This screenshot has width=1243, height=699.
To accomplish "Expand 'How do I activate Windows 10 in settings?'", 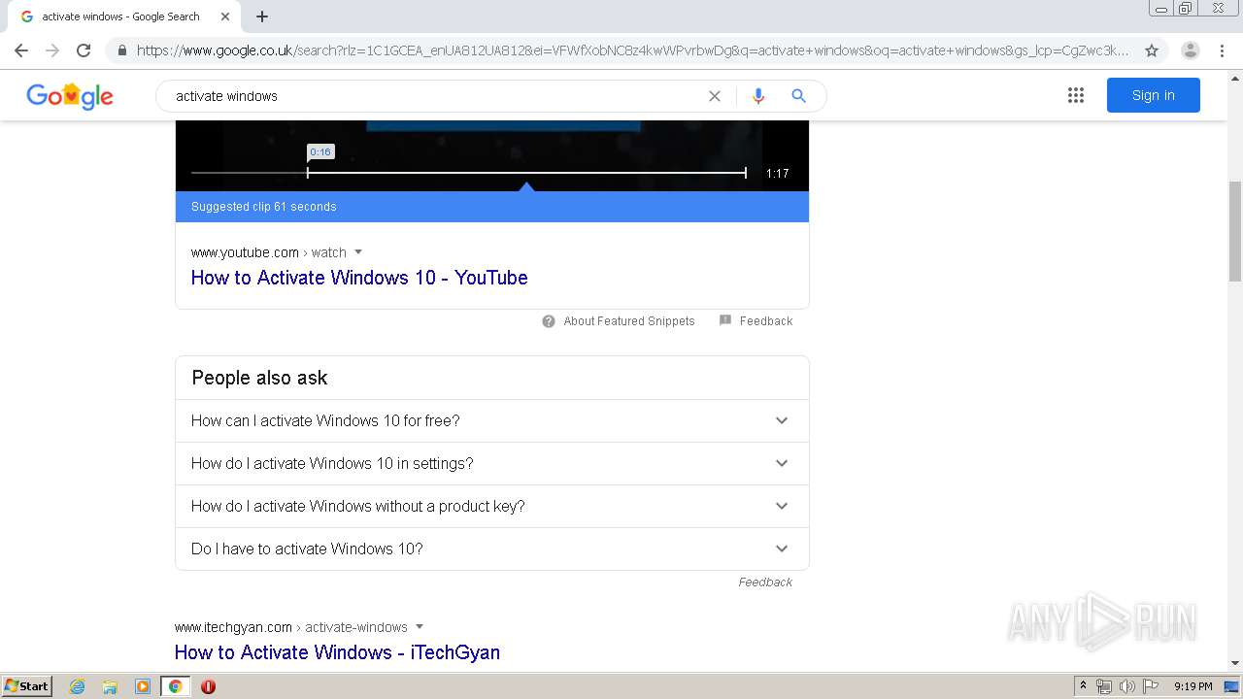I will [492, 463].
